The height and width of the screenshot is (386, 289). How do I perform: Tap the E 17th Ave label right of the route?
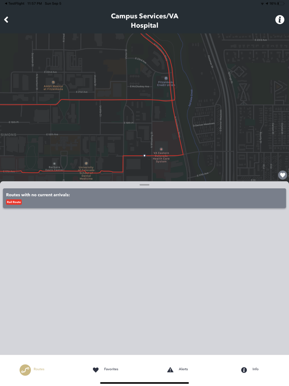(203, 174)
